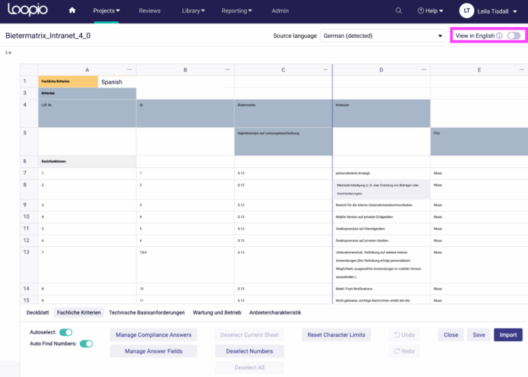Click Manage Answer Fields button

click(x=153, y=351)
